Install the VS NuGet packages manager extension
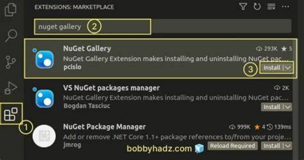This screenshot has width=304, height=160. [272, 107]
